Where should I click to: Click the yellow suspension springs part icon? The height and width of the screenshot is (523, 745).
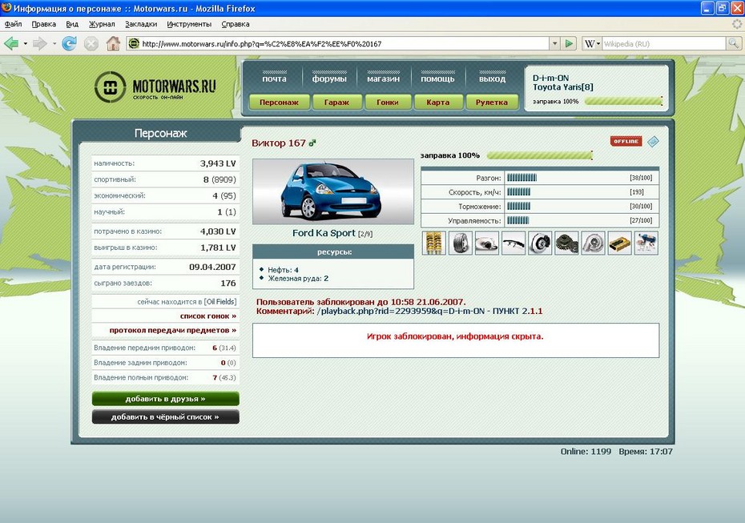click(434, 243)
